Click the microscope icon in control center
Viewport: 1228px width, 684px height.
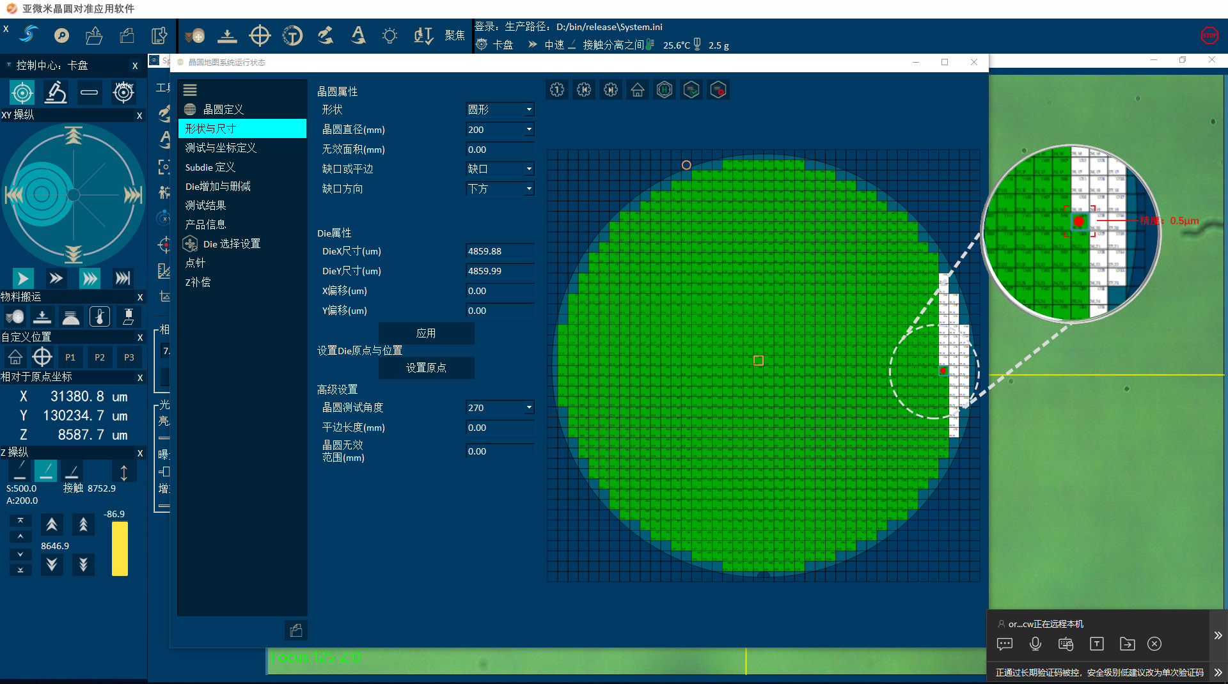pyautogui.click(x=56, y=93)
